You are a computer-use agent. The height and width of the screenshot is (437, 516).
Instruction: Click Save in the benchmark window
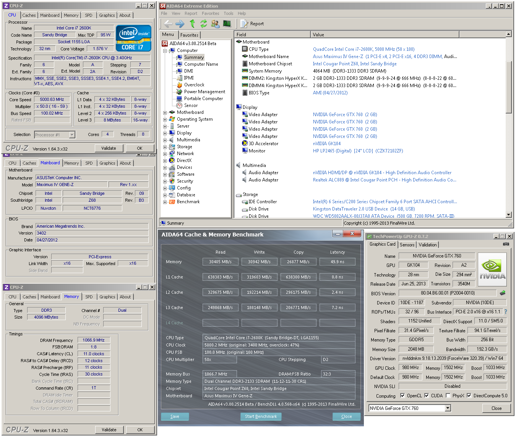[175, 416]
